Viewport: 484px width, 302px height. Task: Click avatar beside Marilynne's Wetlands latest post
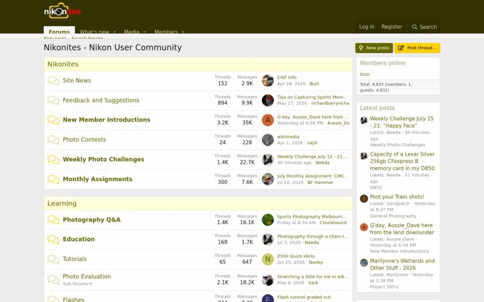[364, 262]
